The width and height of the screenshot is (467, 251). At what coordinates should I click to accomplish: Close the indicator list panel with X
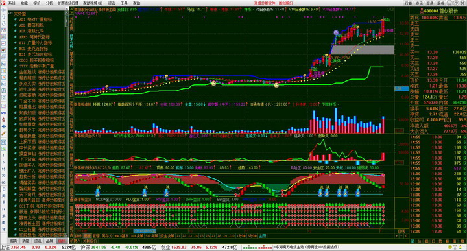click(67, 9)
